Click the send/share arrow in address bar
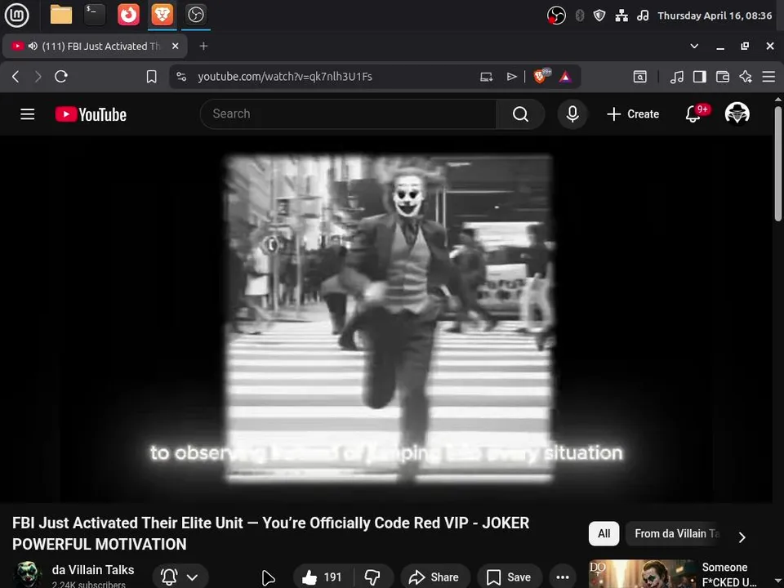 [511, 77]
